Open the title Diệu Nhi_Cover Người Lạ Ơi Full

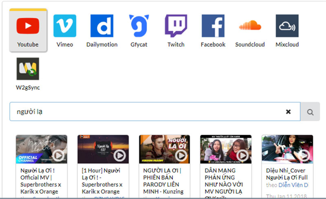[287, 174]
